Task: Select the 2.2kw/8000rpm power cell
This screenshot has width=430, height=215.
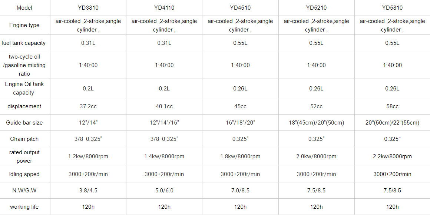Action: coord(392,156)
